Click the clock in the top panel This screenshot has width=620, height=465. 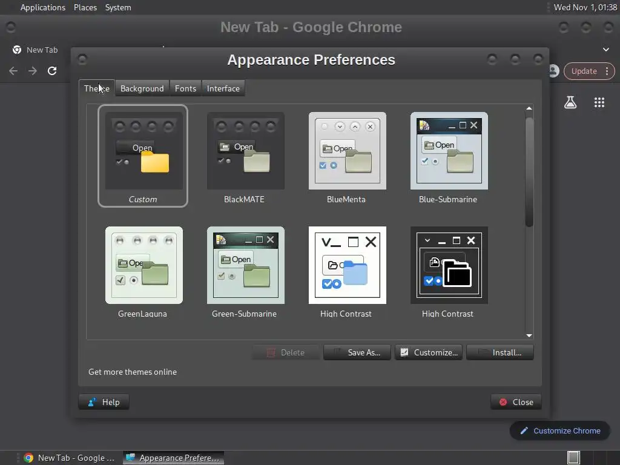(x=585, y=7)
